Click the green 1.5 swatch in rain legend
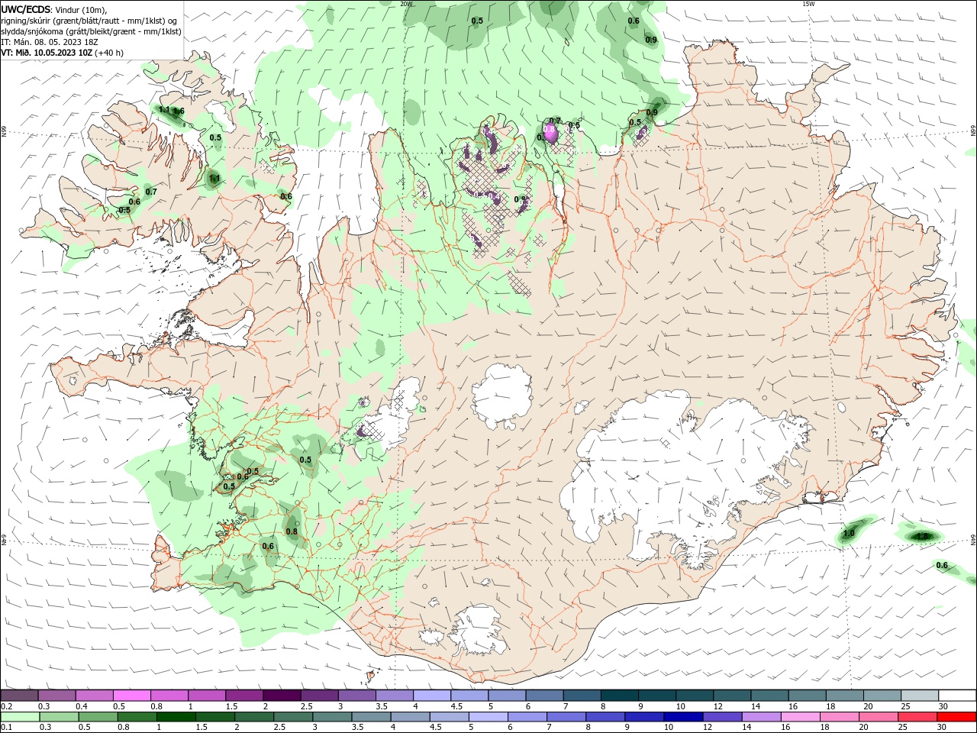The image size is (977, 733). (214, 717)
